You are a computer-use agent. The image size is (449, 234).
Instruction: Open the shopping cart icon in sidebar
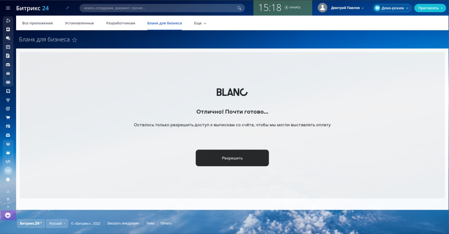click(8, 118)
